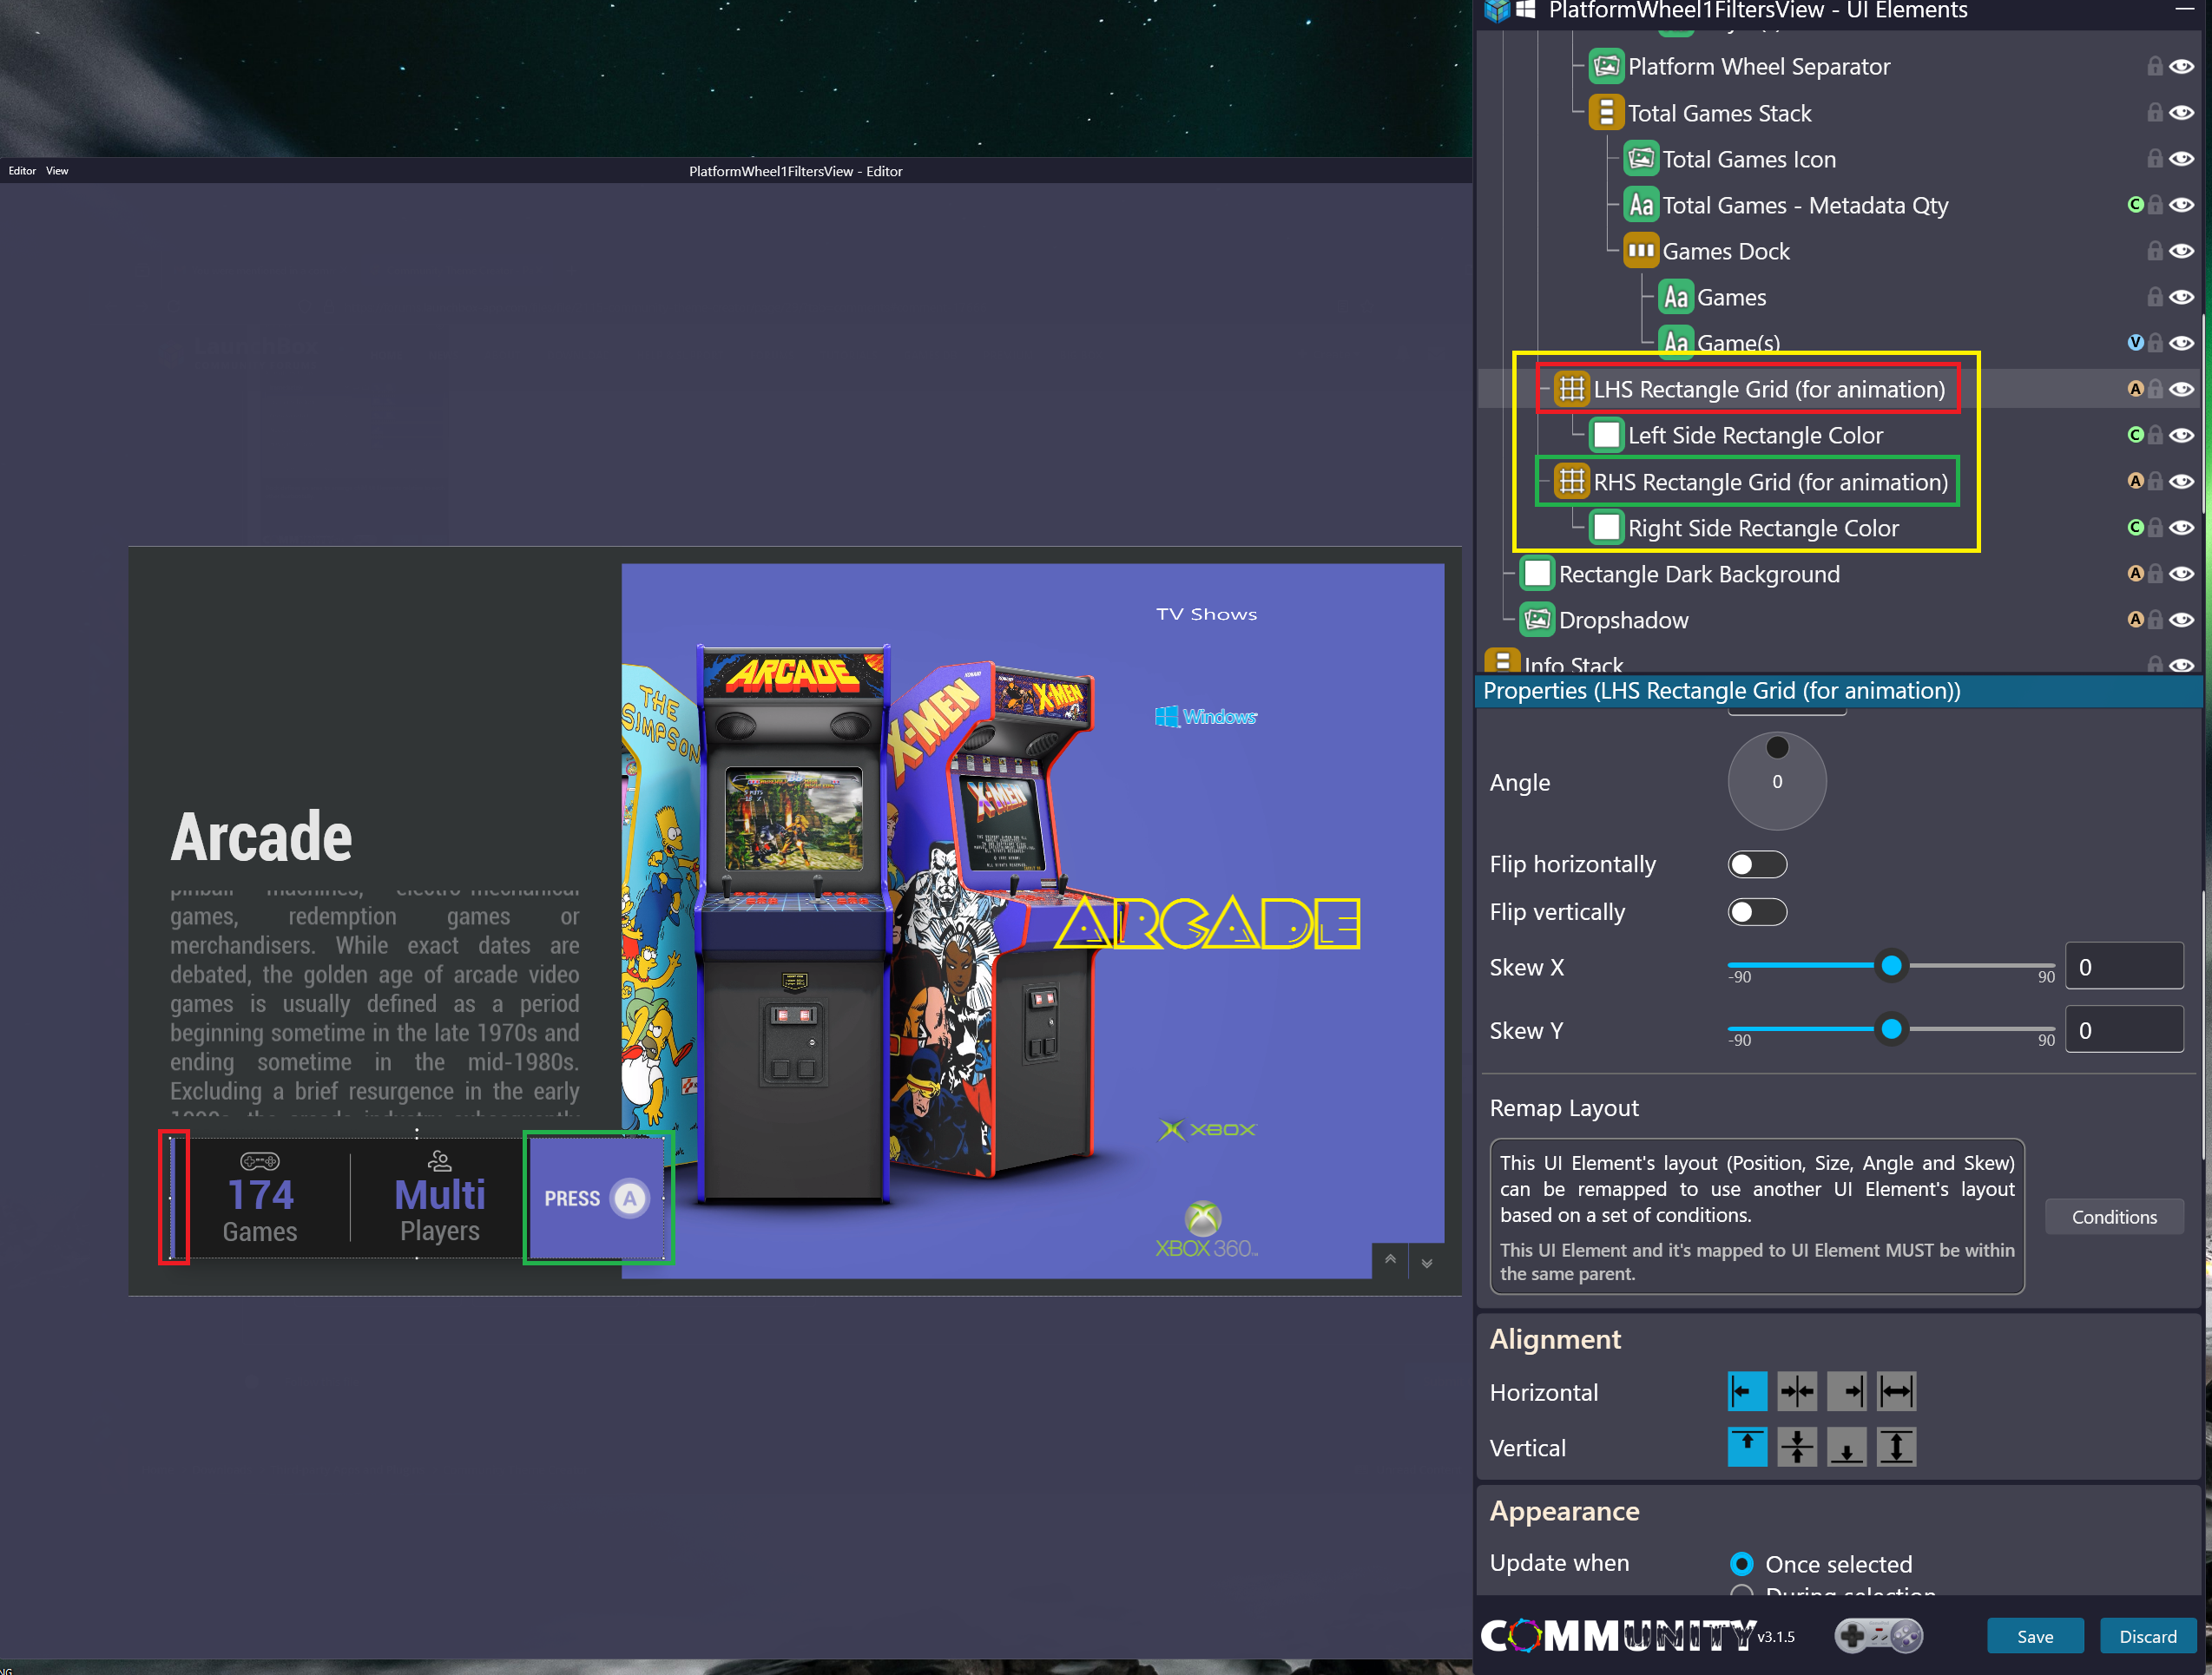Click the V badge on Game(s) row
This screenshot has width=2212, height=1675.
pyautogui.click(x=2135, y=342)
